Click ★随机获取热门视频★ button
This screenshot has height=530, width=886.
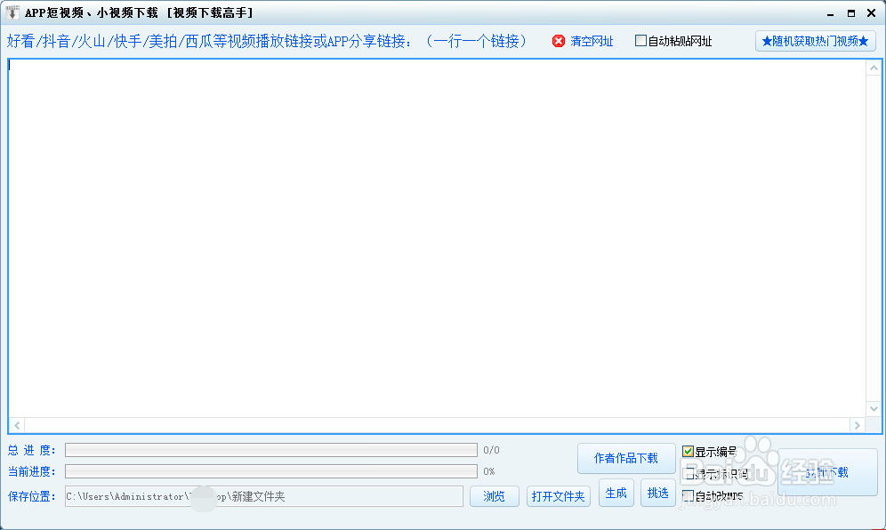tap(816, 41)
